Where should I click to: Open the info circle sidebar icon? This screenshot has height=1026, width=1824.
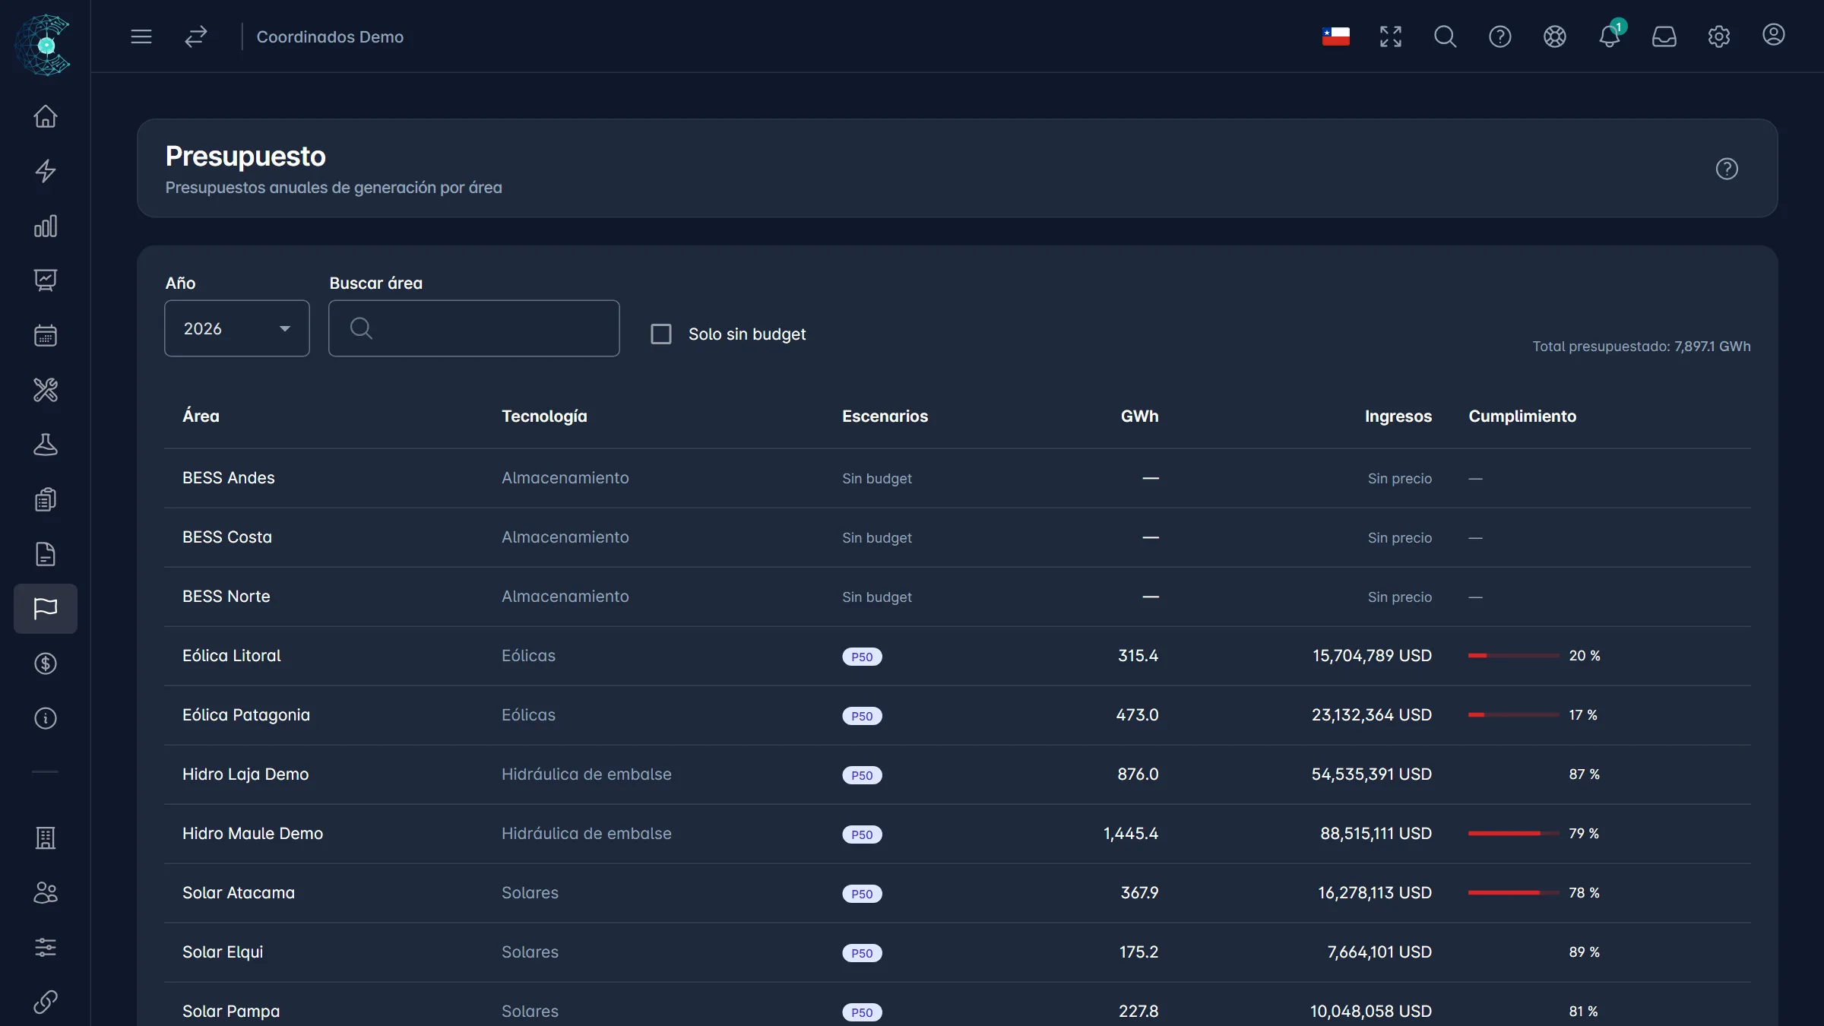(x=46, y=718)
